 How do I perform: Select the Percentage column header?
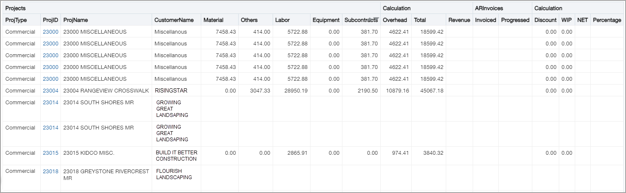tap(607, 20)
